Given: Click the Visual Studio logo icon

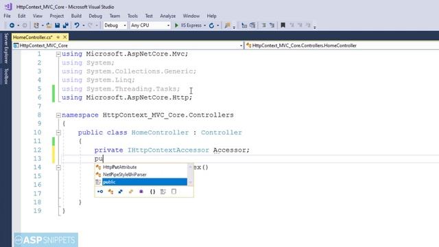Looking at the screenshot, I should (x=8, y=6).
